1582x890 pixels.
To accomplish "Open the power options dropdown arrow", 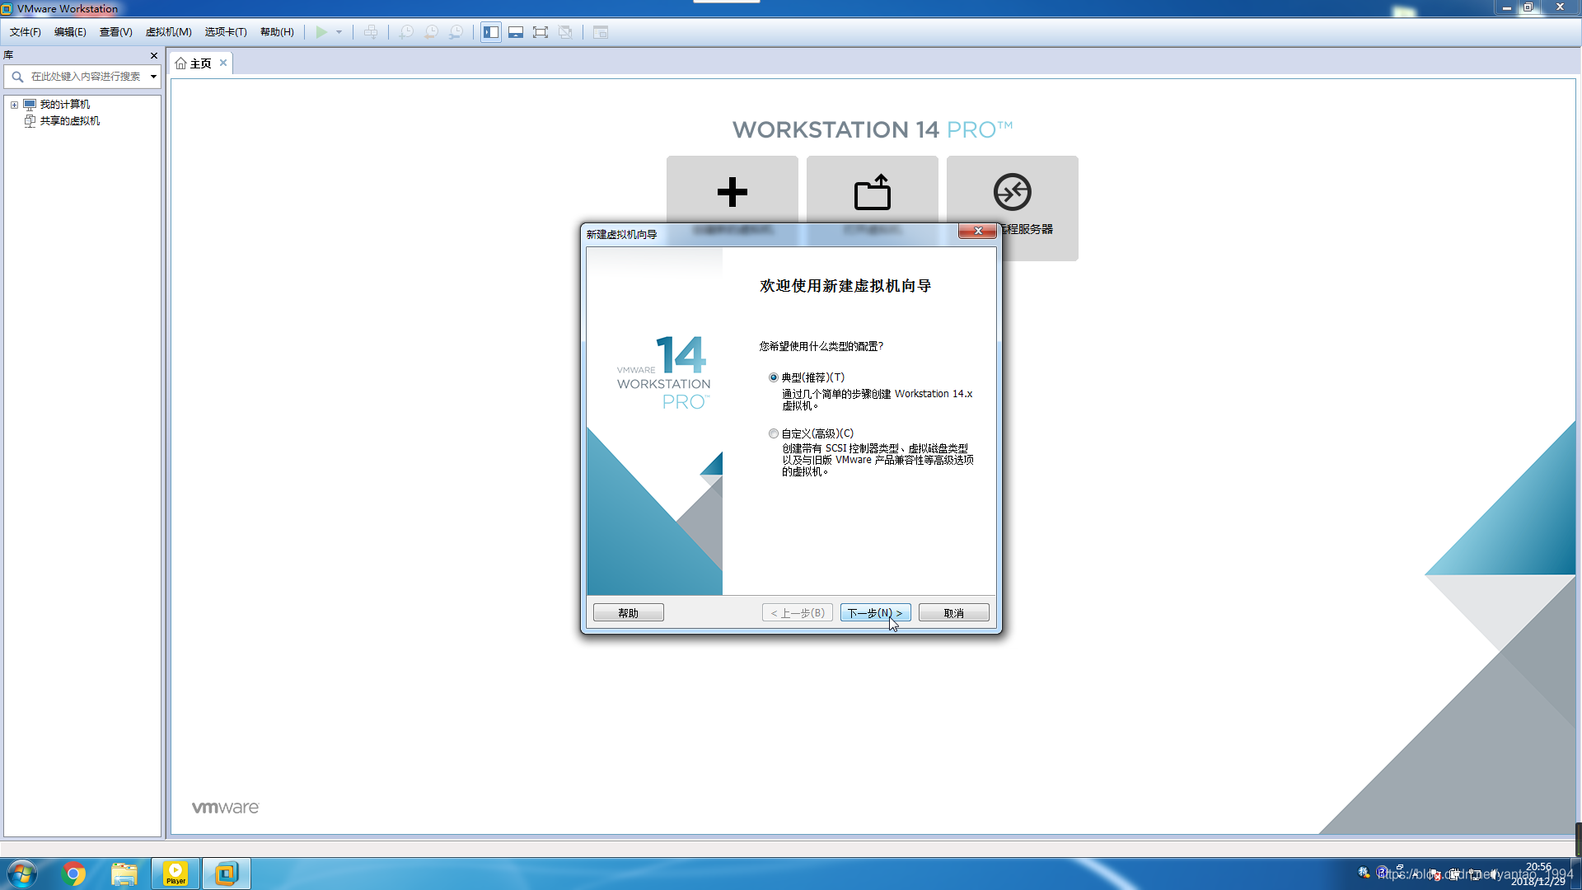I will pos(339,32).
